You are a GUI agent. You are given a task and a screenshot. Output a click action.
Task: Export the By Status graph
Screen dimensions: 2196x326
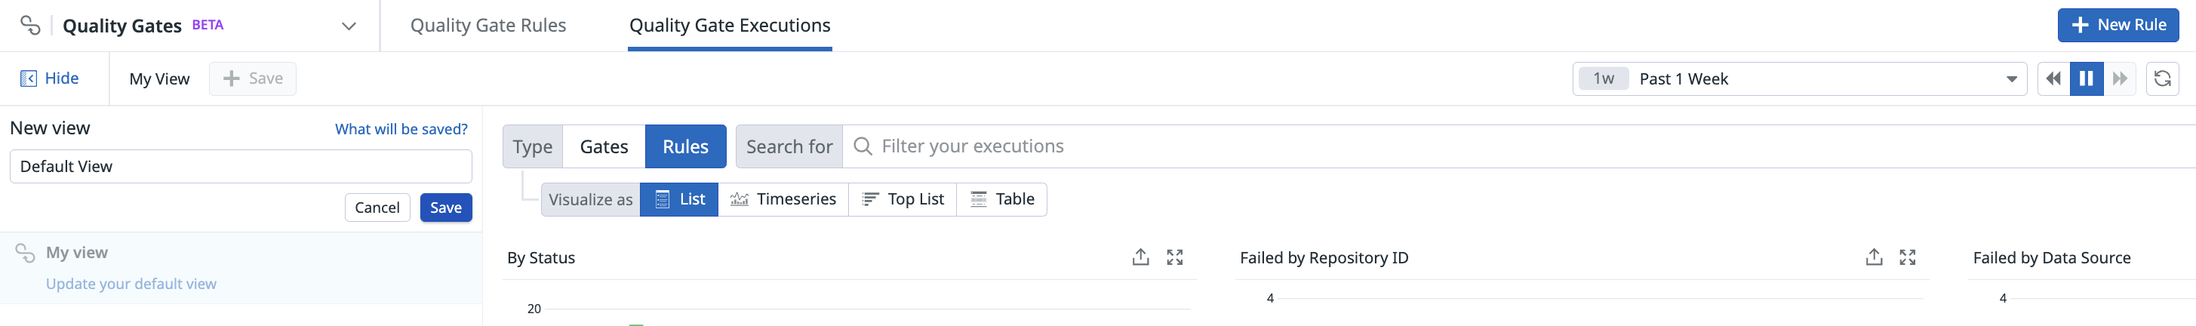(1140, 257)
